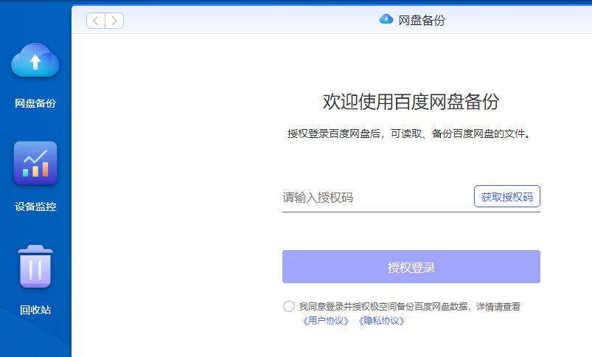The width and height of the screenshot is (592, 357).
Task: Click the 授权登录 button
Action: click(x=411, y=267)
